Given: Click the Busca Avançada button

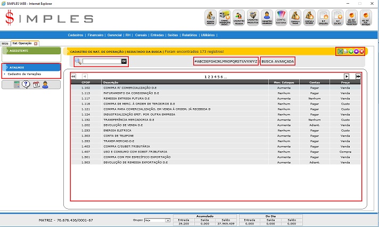Looking at the screenshot, I should point(278,61).
